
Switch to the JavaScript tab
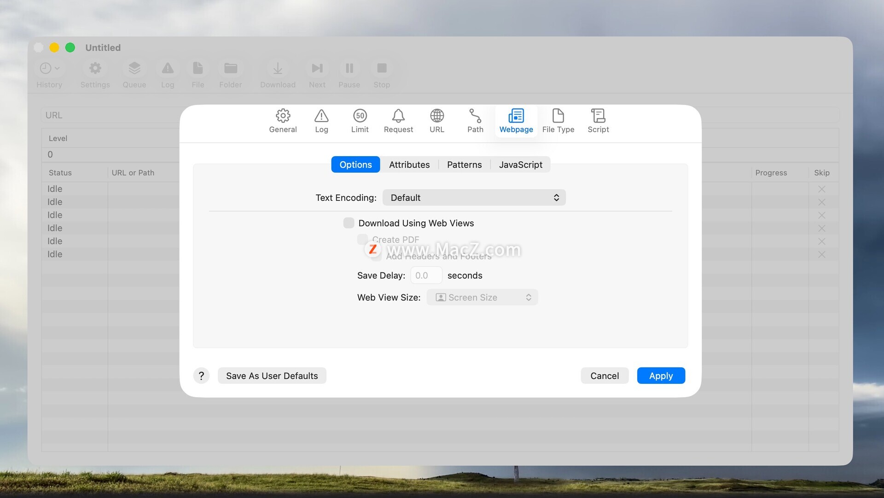click(520, 164)
